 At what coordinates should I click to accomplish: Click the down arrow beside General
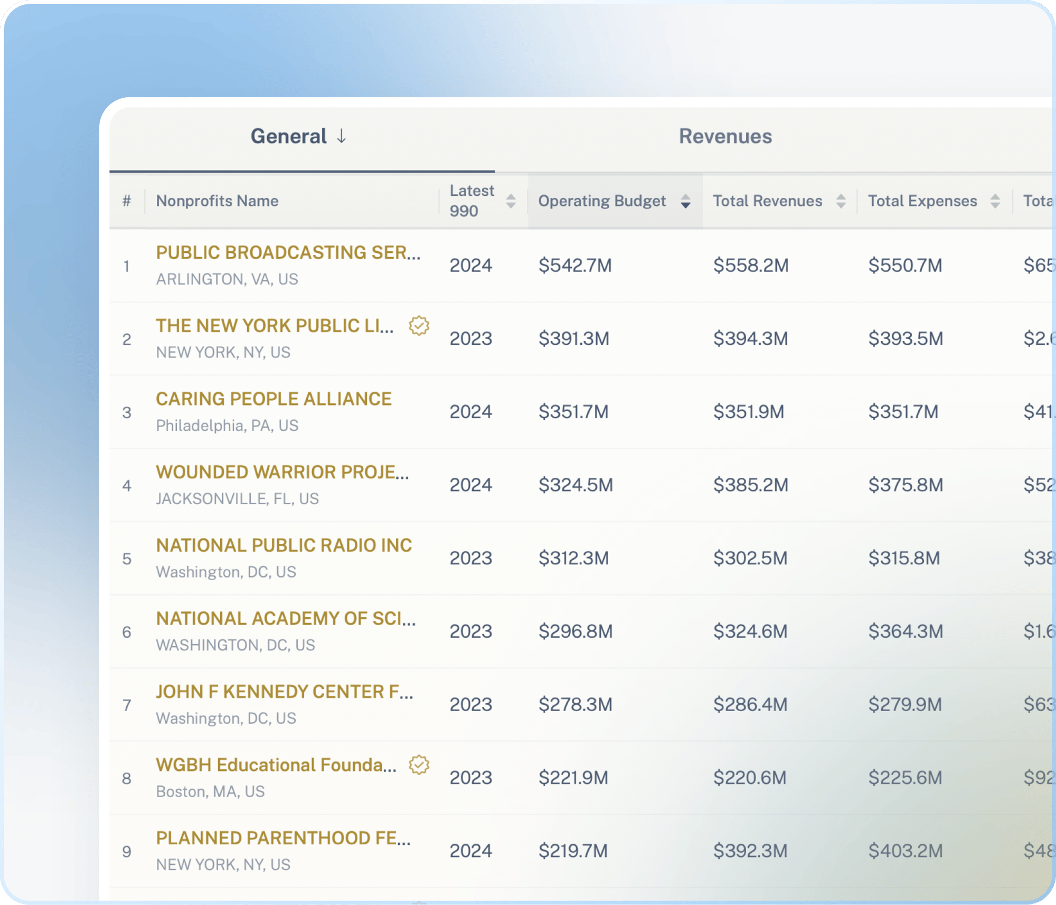(342, 136)
